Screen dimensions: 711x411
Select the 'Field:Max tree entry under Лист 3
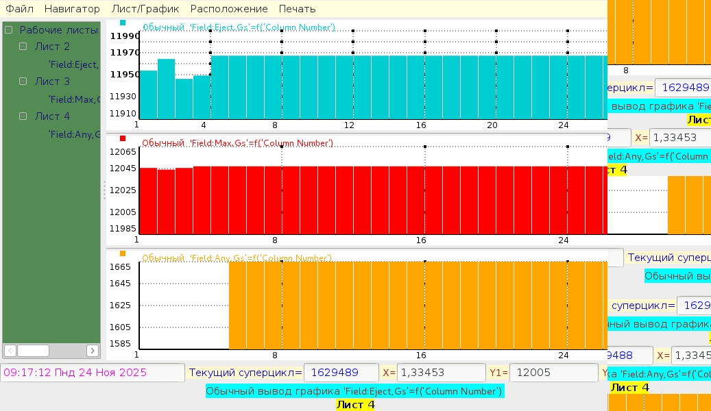pyautogui.click(x=73, y=99)
